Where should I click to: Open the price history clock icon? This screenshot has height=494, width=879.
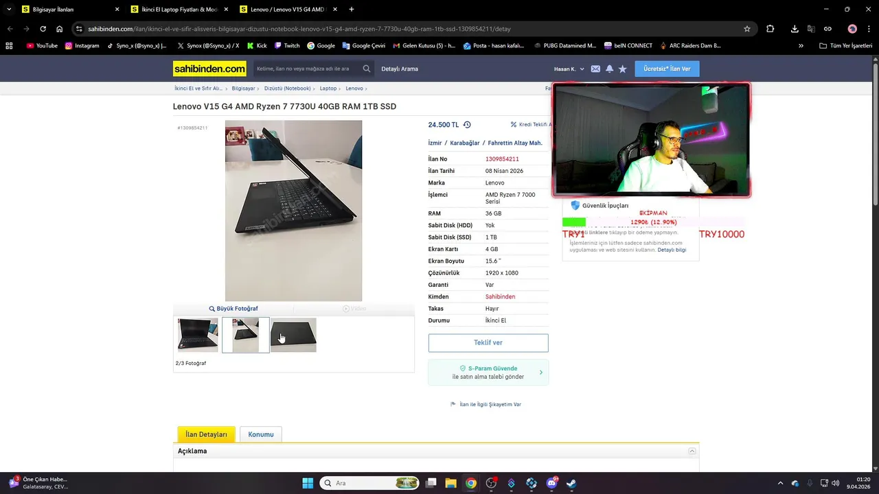[x=467, y=125]
